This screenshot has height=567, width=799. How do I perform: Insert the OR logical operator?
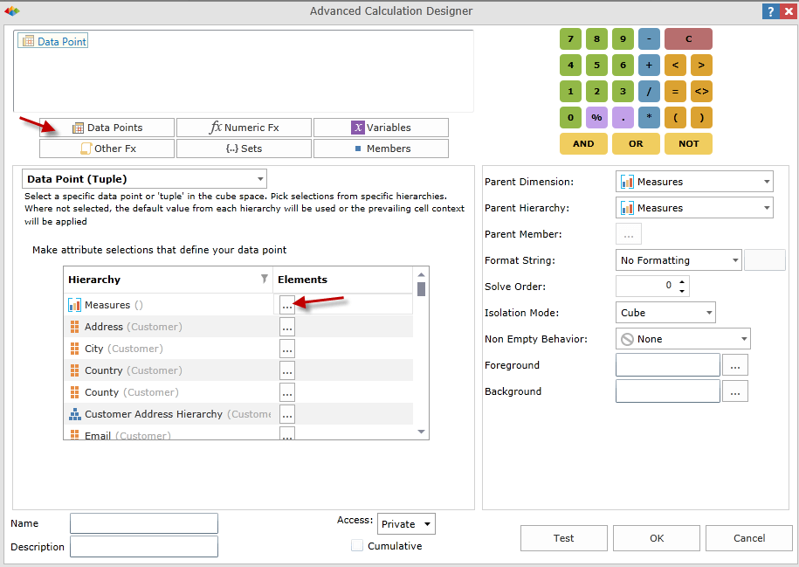636,144
